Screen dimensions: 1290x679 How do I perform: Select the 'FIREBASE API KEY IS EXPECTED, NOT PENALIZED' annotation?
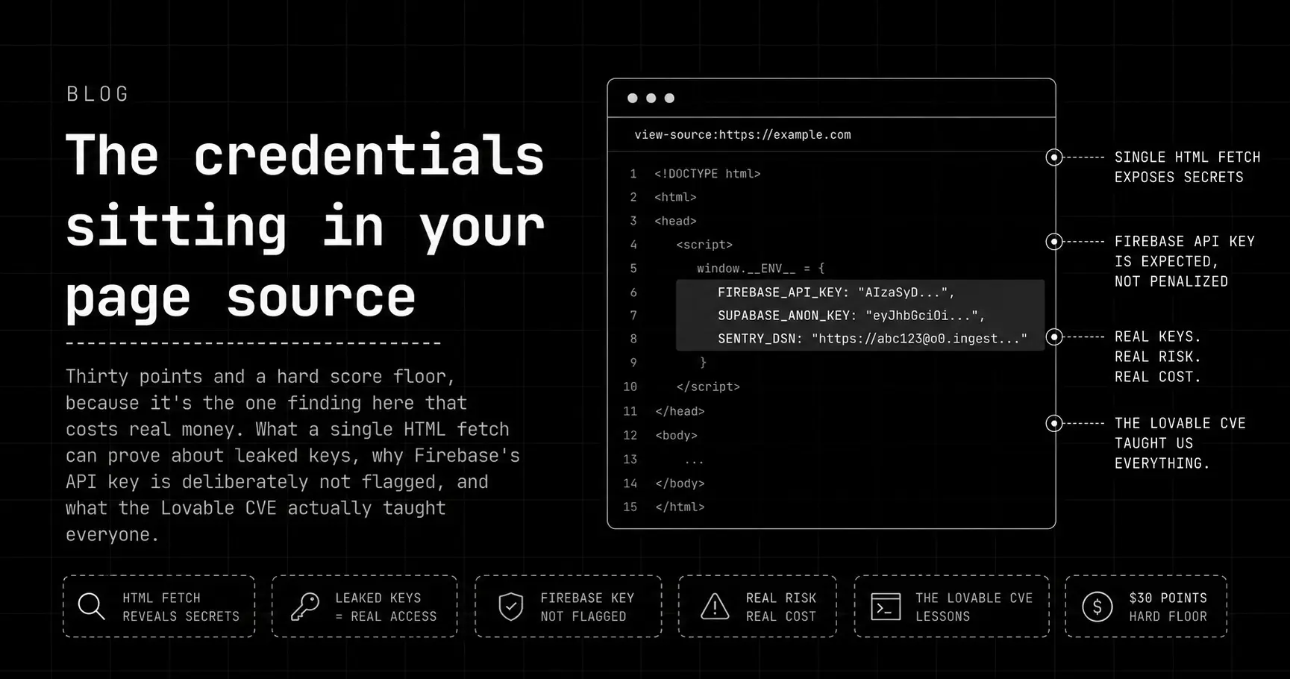click(x=1185, y=261)
